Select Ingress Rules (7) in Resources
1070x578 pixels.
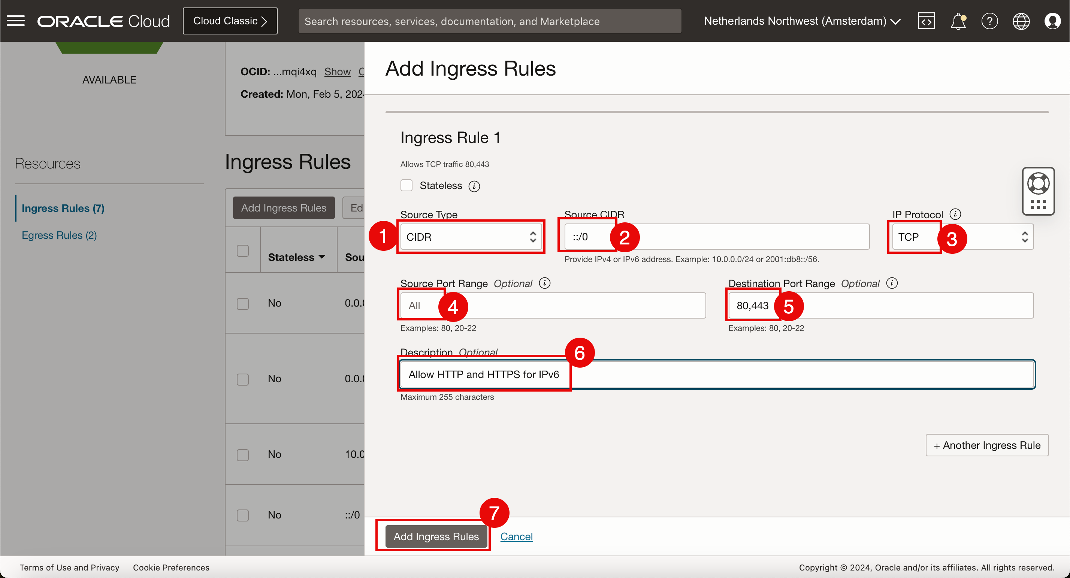click(x=63, y=208)
